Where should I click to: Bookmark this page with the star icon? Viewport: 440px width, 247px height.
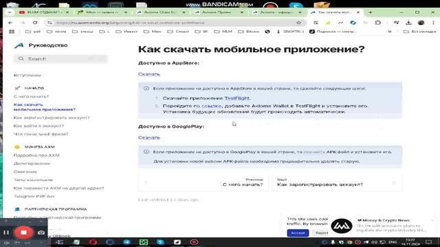pyautogui.click(x=298, y=23)
